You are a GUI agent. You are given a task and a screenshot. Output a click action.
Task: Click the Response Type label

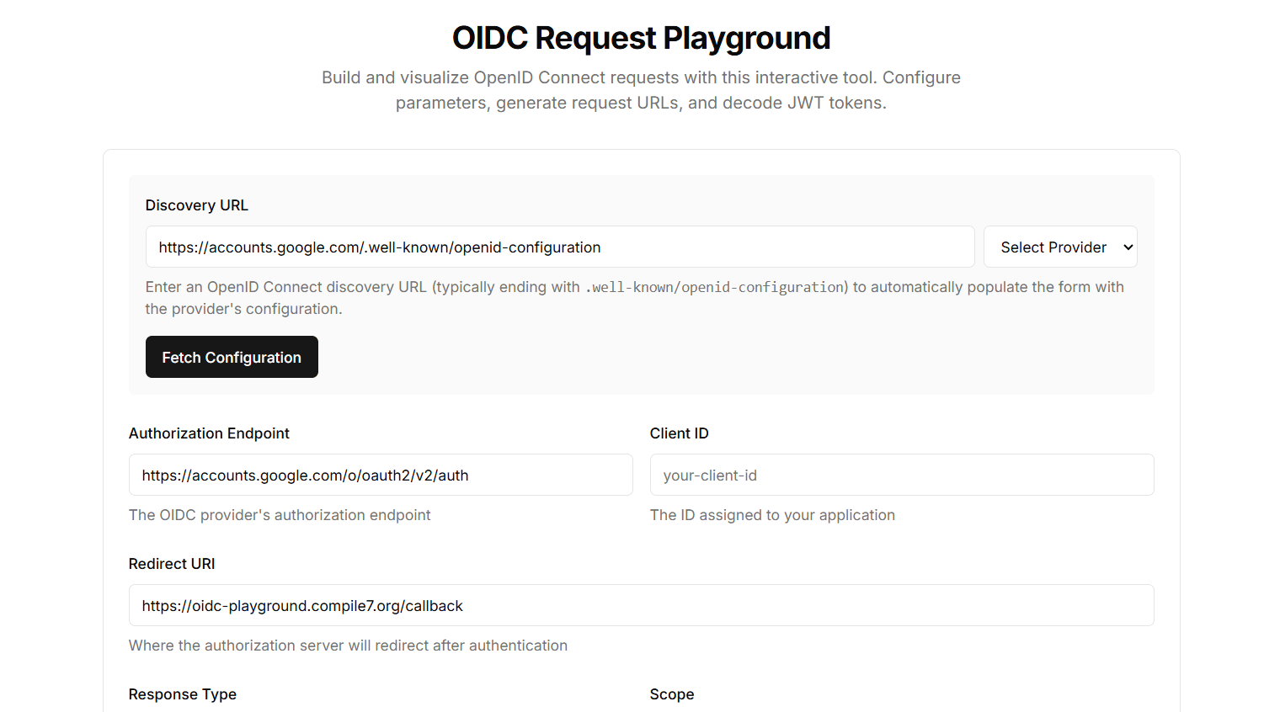(182, 694)
